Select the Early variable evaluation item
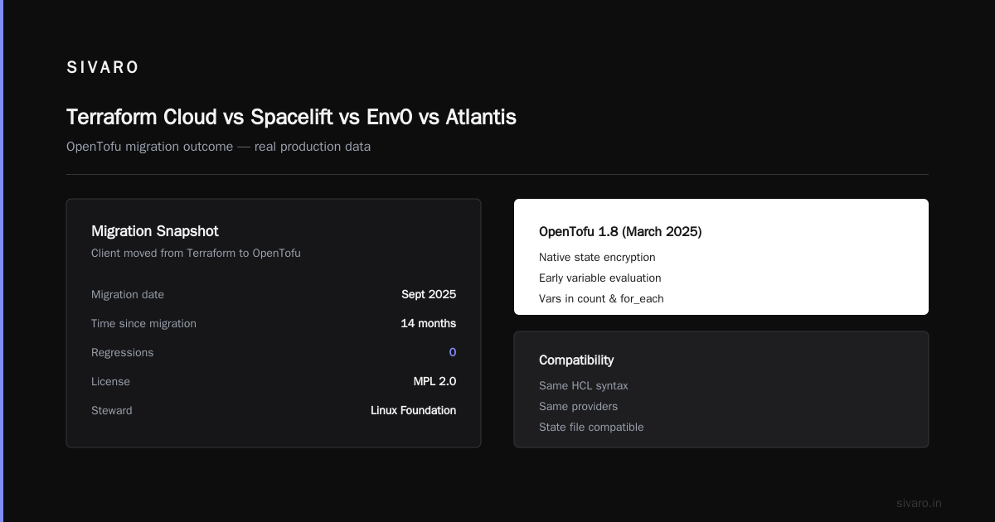The width and height of the screenshot is (995, 522). [x=599, y=278]
